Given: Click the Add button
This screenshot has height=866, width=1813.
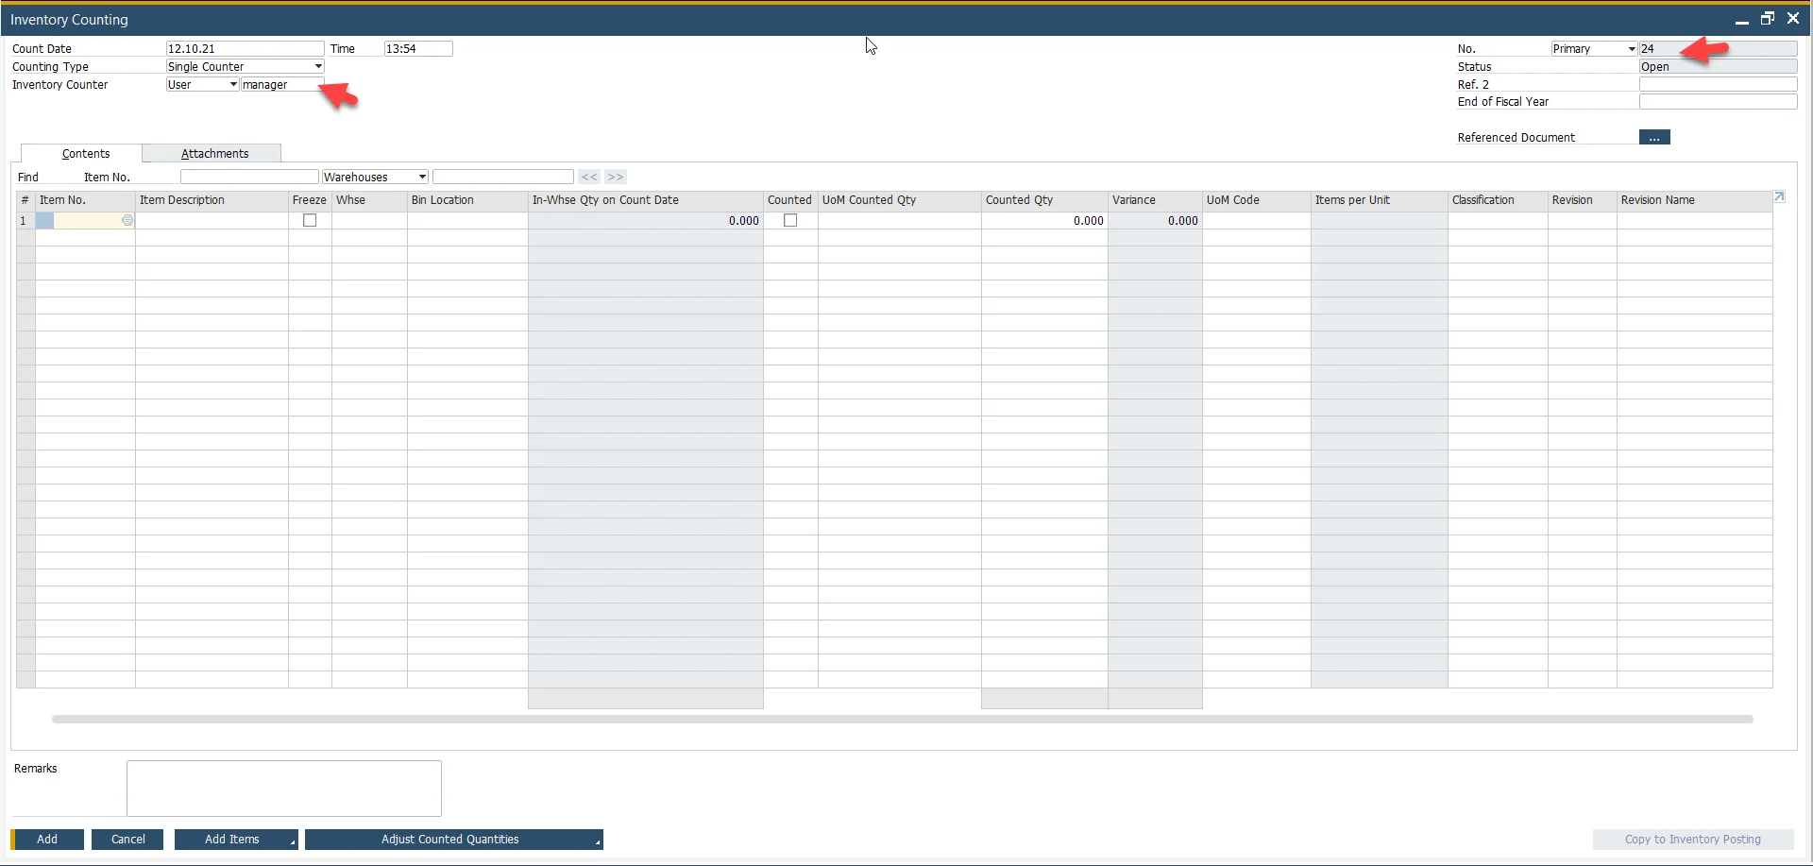Looking at the screenshot, I should click(x=47, y=840).
